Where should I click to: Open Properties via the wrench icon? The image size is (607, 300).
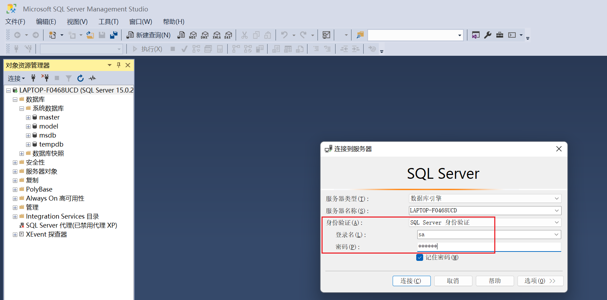488,35
